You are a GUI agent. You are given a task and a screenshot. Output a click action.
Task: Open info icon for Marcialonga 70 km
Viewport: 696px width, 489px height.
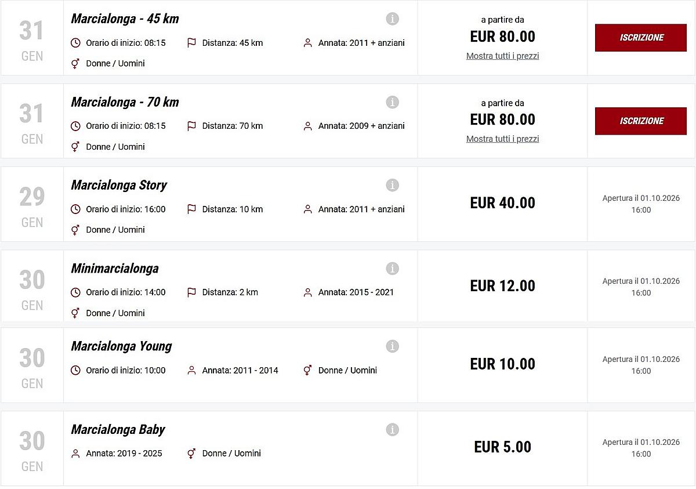[x=392, y=103]
